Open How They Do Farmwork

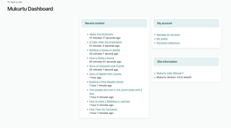[103, 110]
